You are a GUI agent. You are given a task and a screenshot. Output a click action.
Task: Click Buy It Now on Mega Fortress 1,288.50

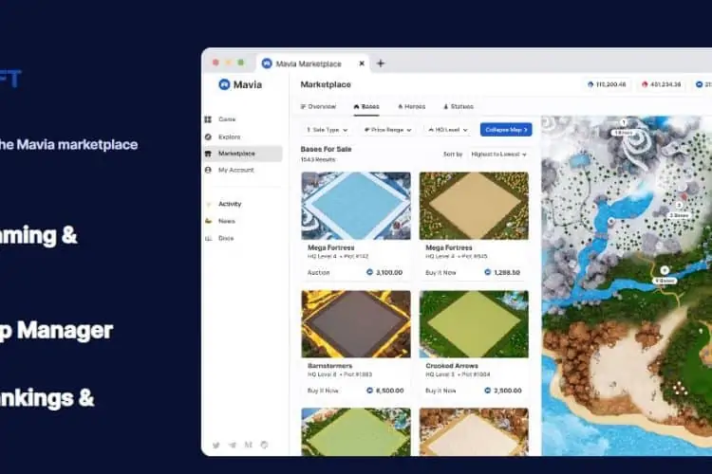440,273
